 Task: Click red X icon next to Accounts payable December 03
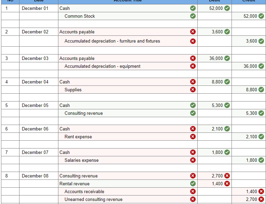[x=193, y=58]
